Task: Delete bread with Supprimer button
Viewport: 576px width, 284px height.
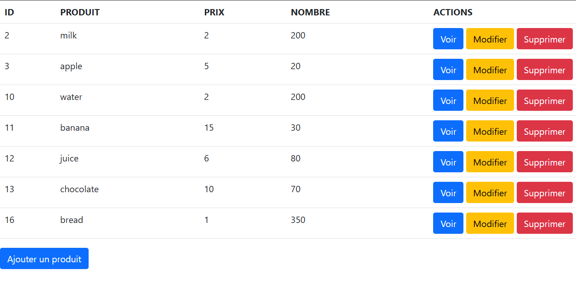Action: [544, 223]
